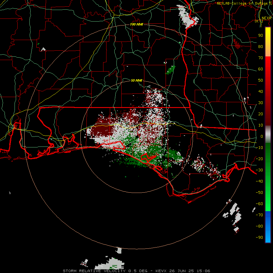Click the -30 scale label
This screenshot has width=273, height=273.
point(259,170)
